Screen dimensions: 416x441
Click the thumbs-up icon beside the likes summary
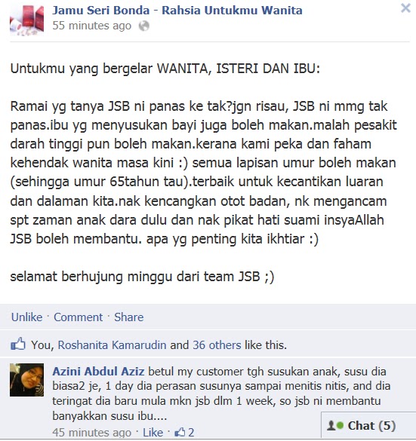click(18, 344)
